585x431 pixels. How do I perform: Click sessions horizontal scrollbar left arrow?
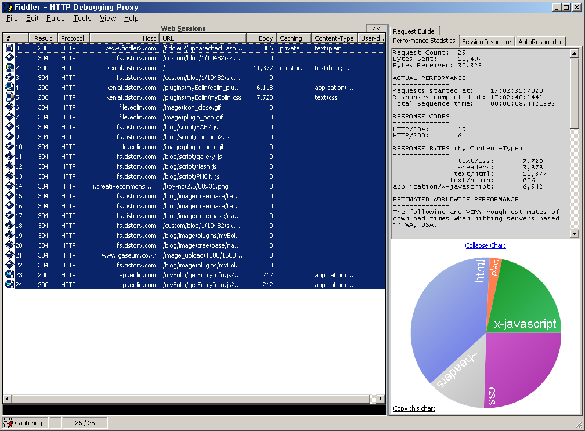point(7,399)
